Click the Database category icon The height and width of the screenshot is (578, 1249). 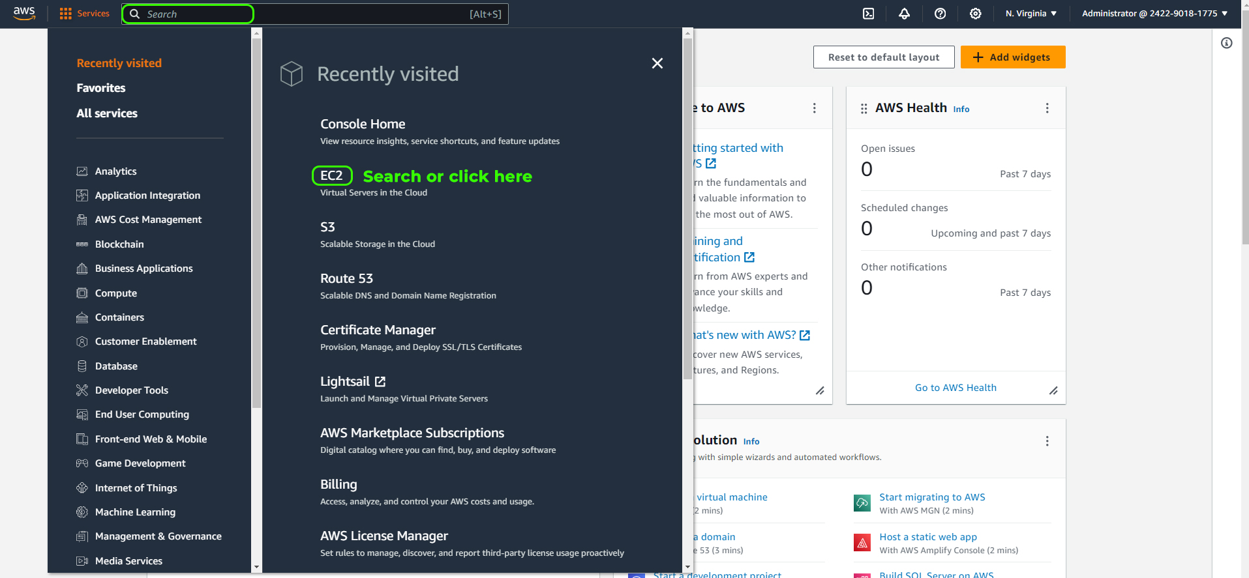82,366
